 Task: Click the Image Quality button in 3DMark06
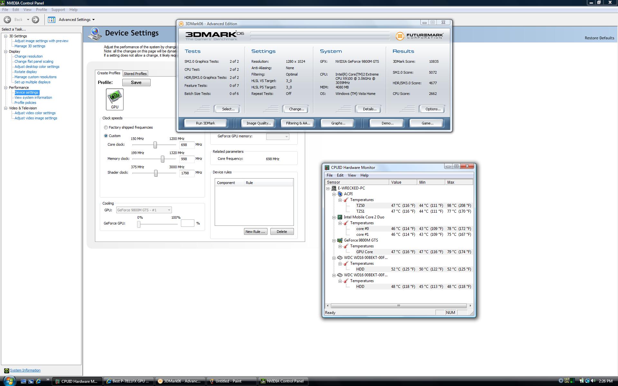(x=258, y=123)
